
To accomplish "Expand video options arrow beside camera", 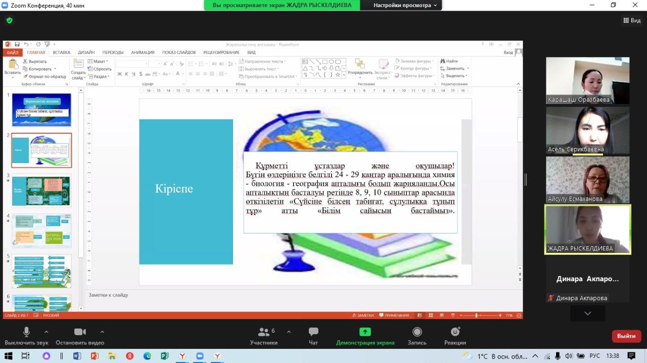I will click(102, 332).
